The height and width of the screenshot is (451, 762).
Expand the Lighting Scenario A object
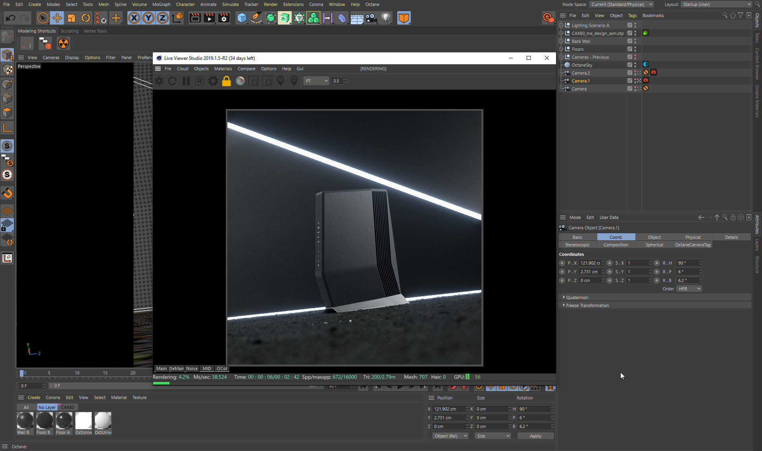click(561, 25)
